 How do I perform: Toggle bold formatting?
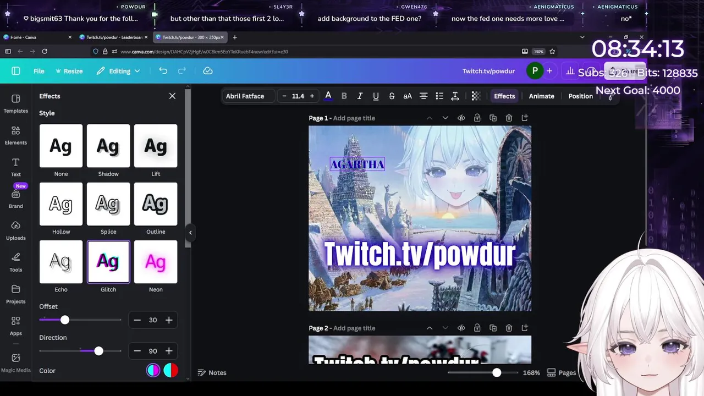click(344, 96)
